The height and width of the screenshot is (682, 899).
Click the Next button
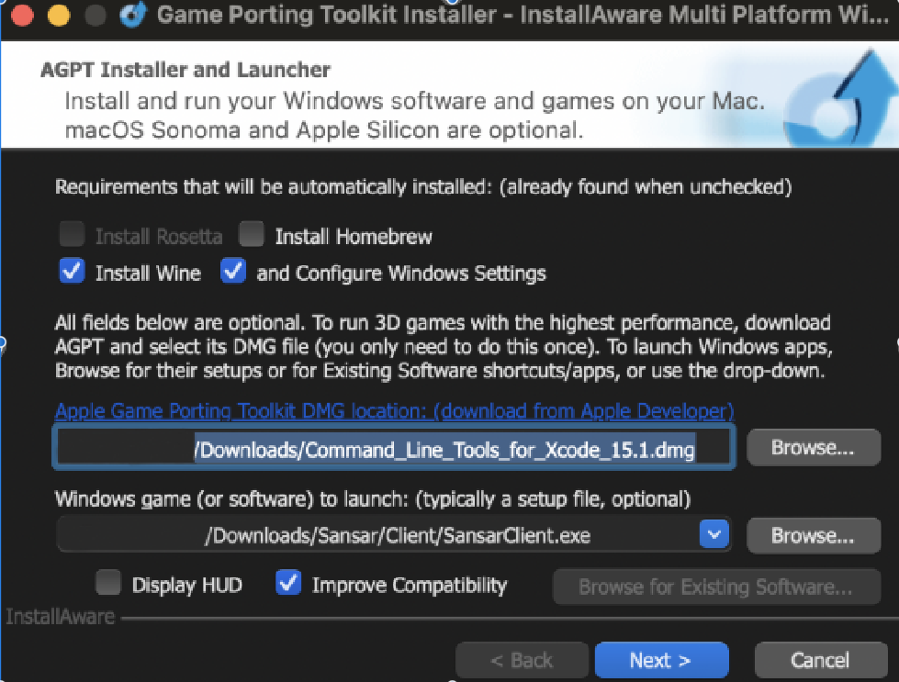pyautogui.click(x=661, y=660)
